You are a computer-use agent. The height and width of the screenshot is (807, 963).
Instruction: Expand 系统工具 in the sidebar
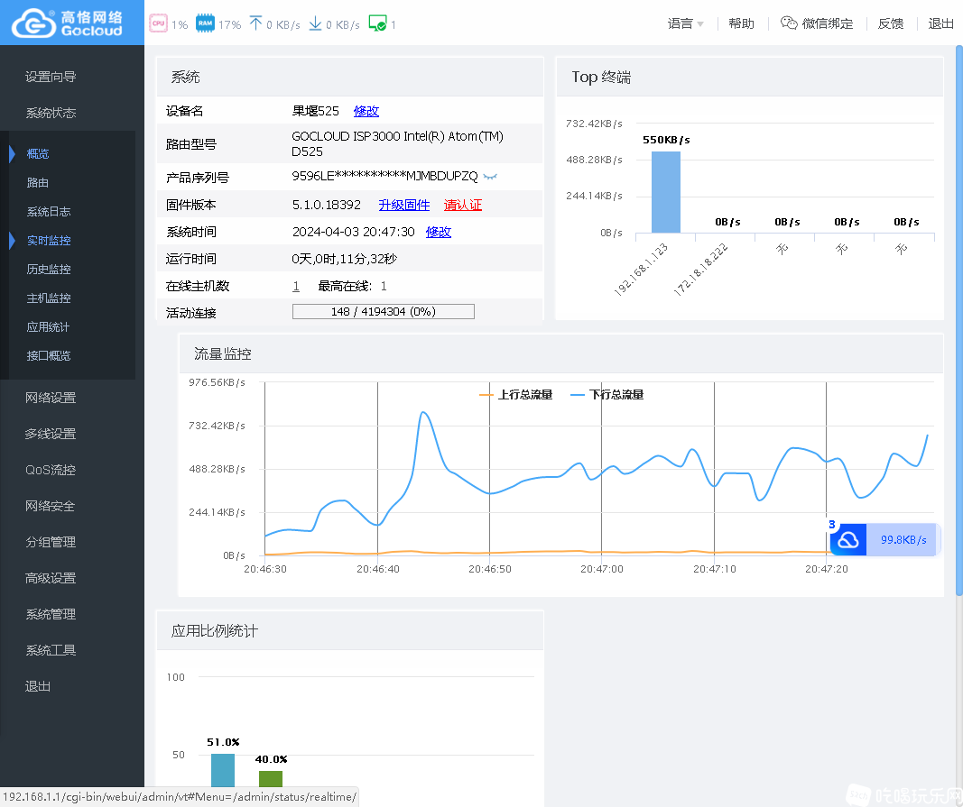(51, 650)
